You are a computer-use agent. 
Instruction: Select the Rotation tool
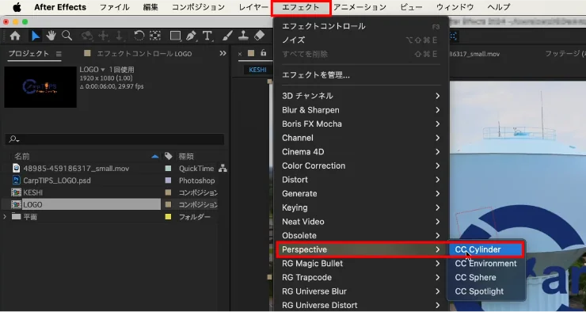point(139,36)
